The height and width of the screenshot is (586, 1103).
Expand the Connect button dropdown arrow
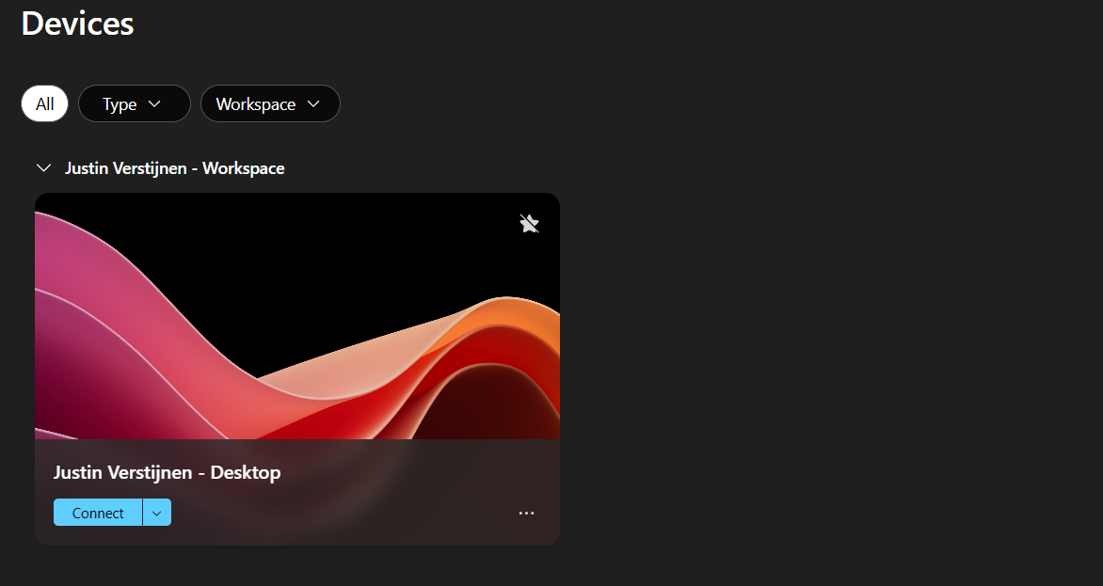pyautogui.click(x=157, y=513)
